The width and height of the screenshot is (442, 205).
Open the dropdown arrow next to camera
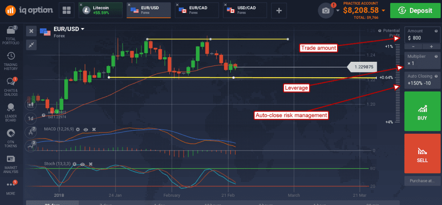tap(338, 11)
